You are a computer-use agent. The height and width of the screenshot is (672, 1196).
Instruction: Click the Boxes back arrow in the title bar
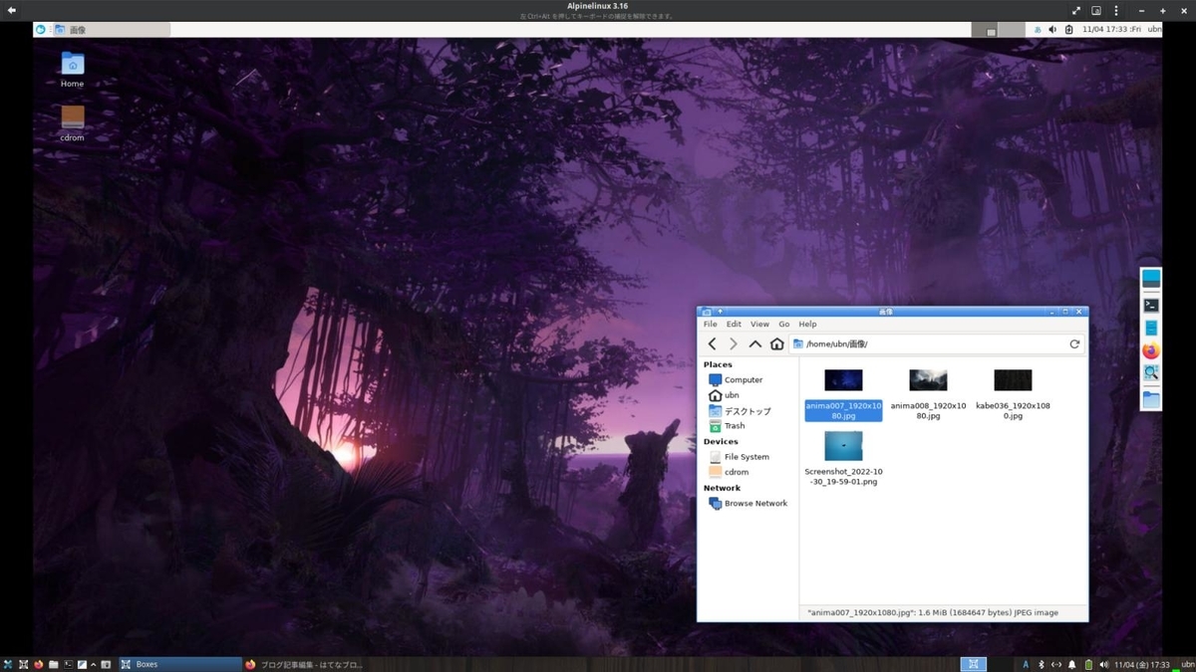[12, 10]
